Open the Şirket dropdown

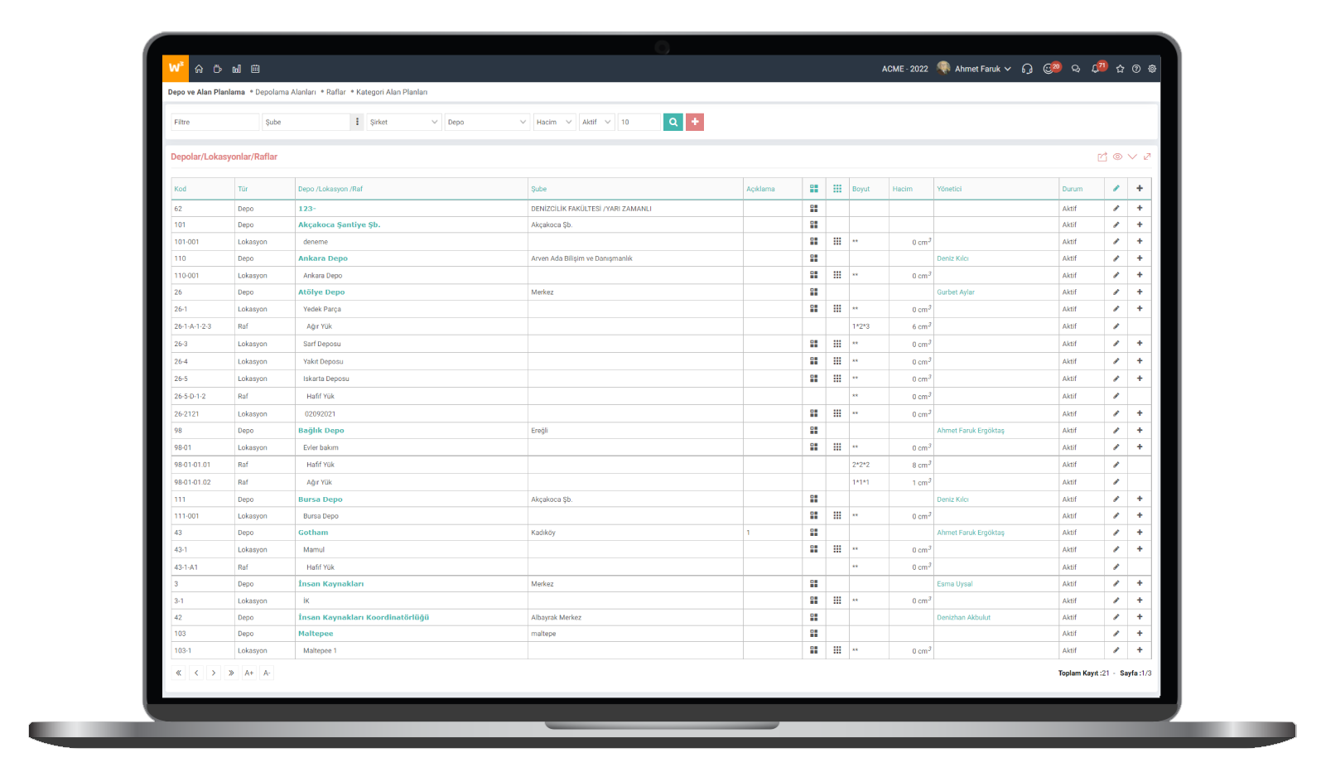click(x=403, y=122)
